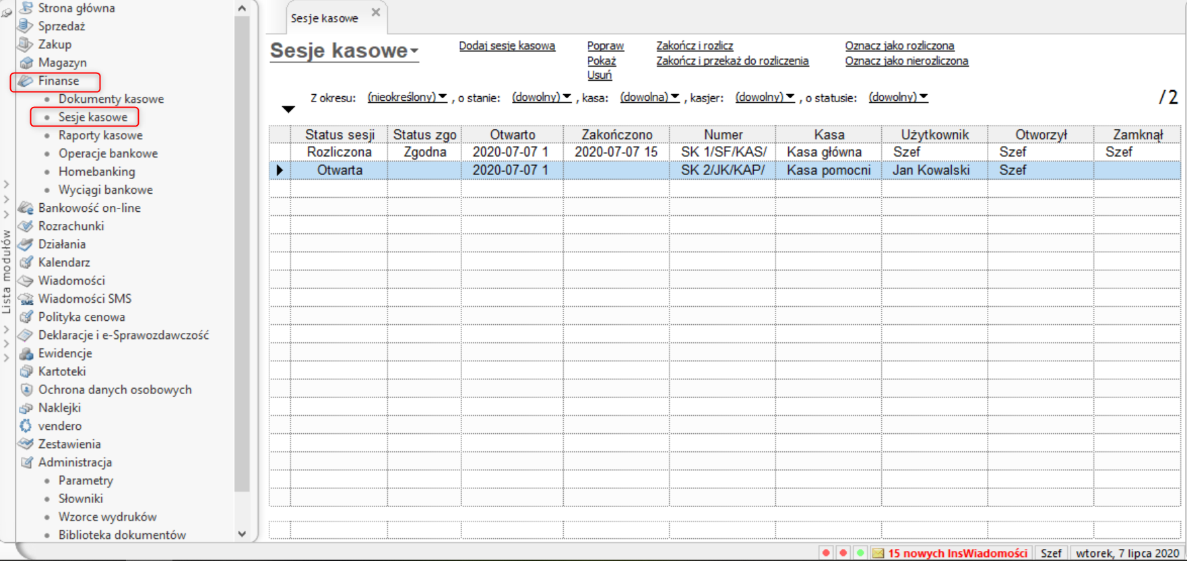Switch to the Sesje kasowe tab
The height and width of the screenshot is (561, 1187).
(x=325, y=18)
